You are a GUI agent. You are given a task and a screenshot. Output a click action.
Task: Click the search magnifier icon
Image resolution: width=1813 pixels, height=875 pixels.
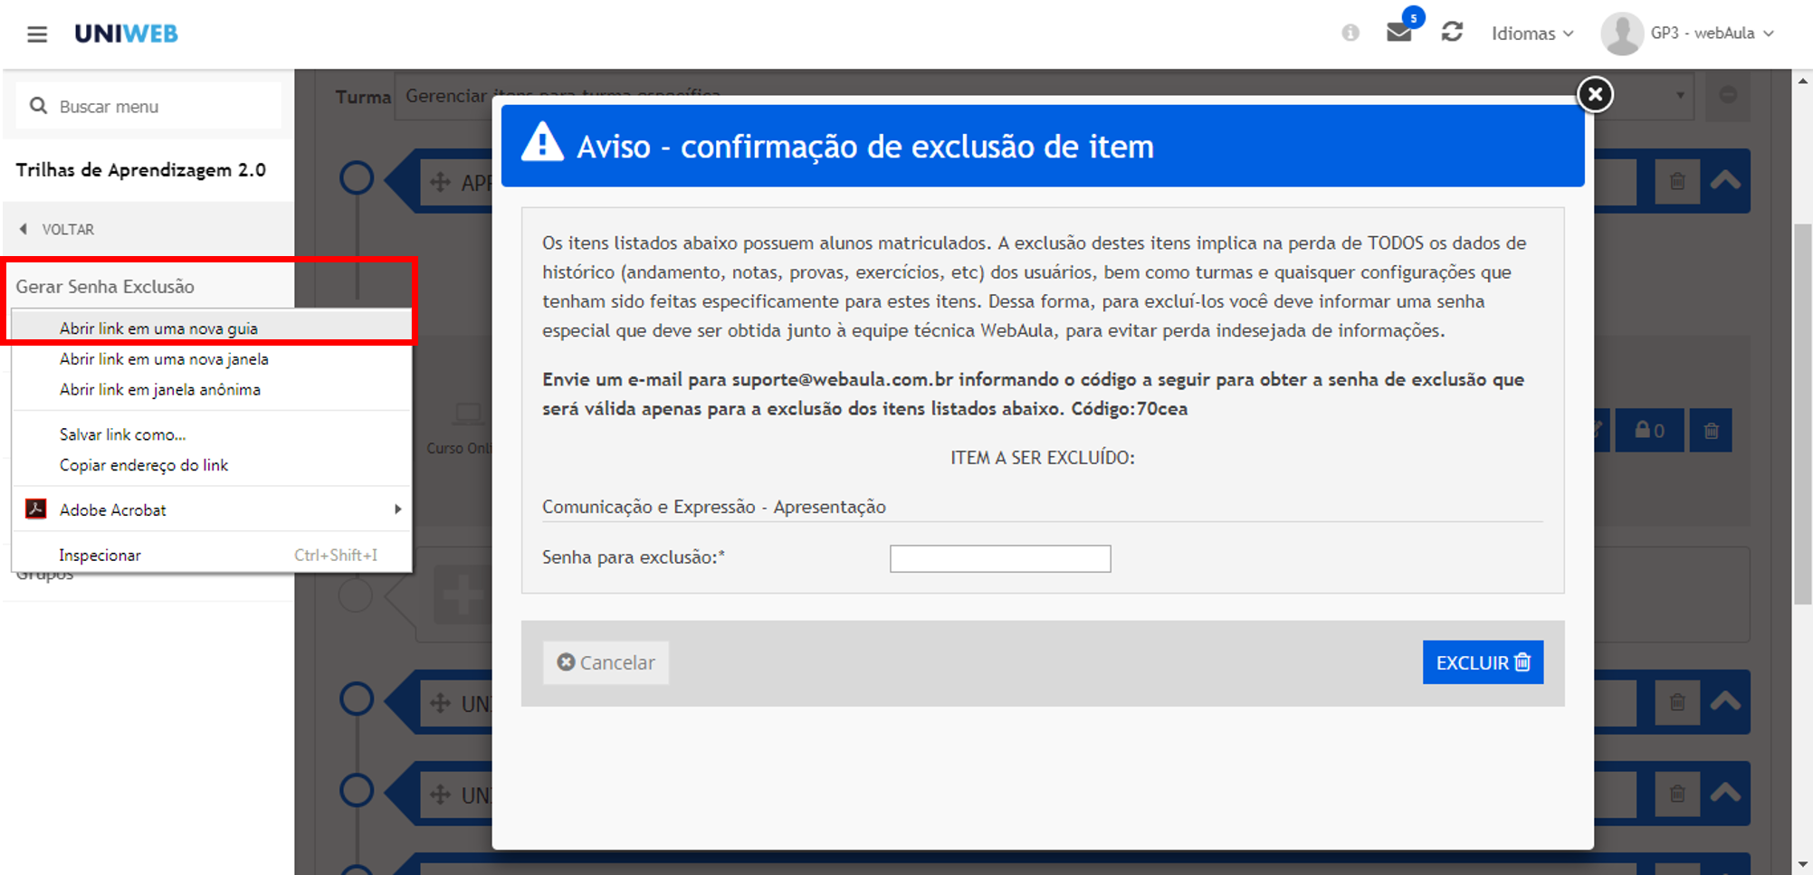click(38, 107)
